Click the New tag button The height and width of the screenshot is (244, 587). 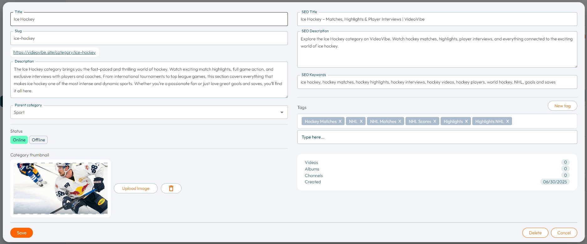click(562, 106)
